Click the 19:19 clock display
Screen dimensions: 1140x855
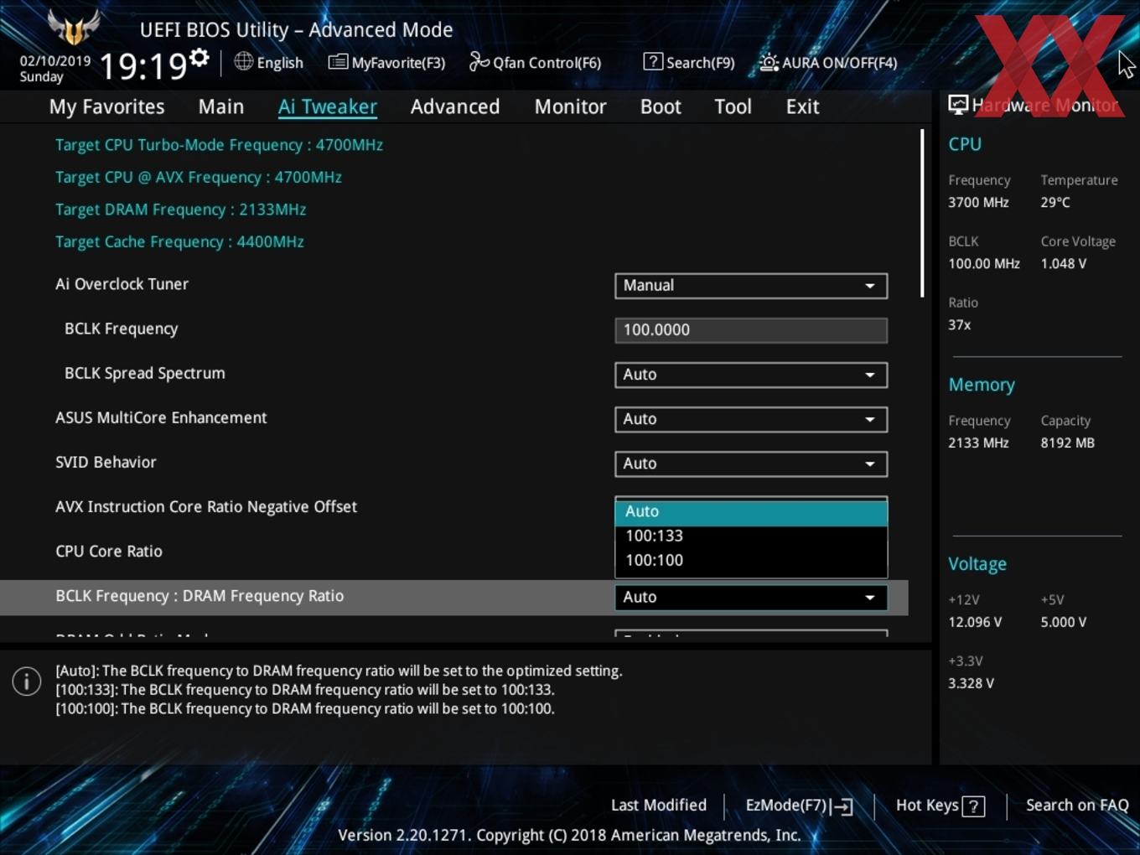pos(142,66)
